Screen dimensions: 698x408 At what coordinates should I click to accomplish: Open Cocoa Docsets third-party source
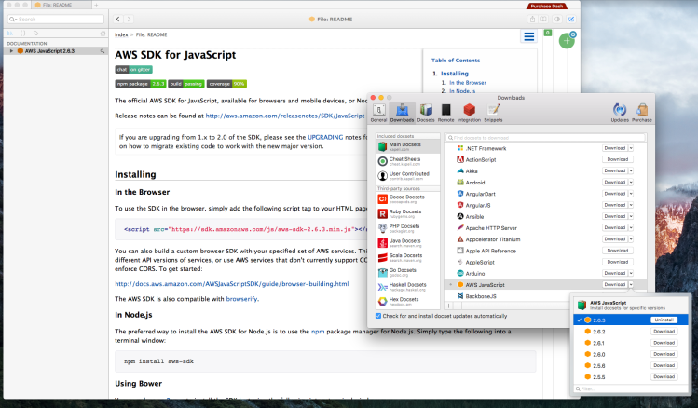[x=408, y=199]
